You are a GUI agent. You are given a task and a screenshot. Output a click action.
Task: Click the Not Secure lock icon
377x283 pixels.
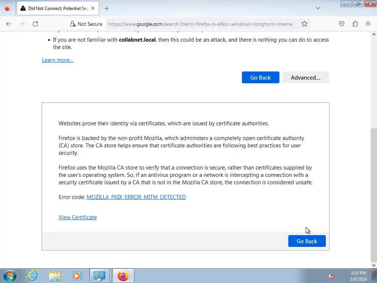click(x=73, y=24)
